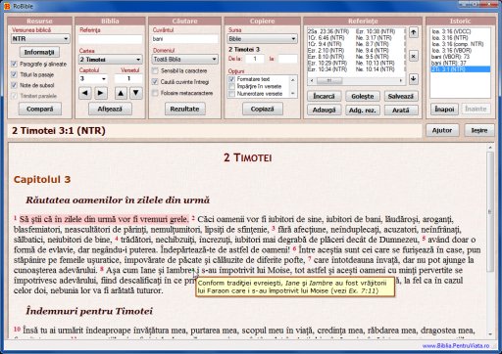Open the www.Biblia.PentruViata.ro link

[456, 346]
